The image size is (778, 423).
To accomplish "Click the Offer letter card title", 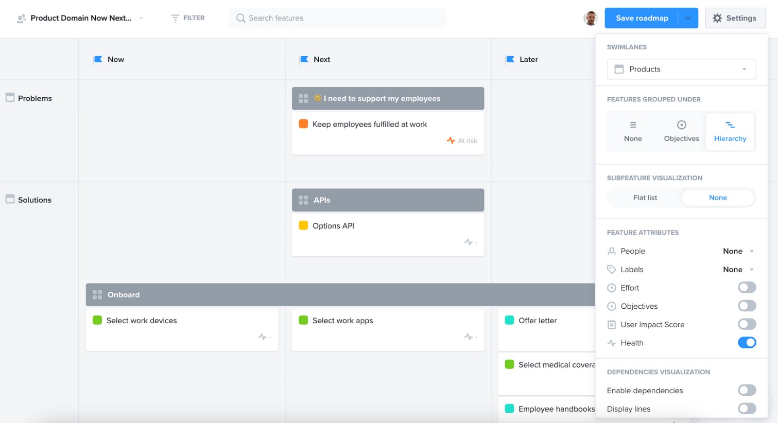I will click(x=538, y=320).
